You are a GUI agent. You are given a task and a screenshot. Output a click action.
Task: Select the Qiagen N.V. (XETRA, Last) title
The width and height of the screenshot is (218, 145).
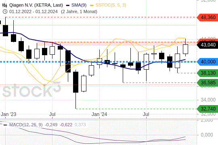pyautogui.click(x=36, y=5)
